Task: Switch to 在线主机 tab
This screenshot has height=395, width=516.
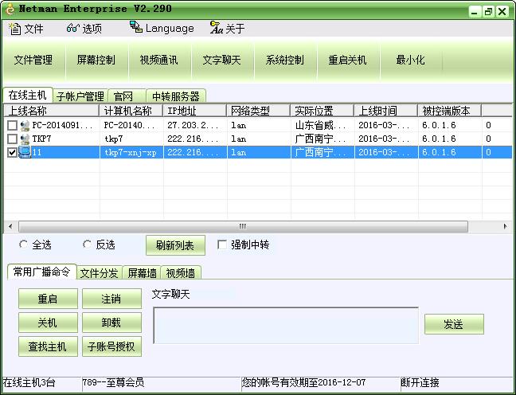Action: tap(28, 95)
